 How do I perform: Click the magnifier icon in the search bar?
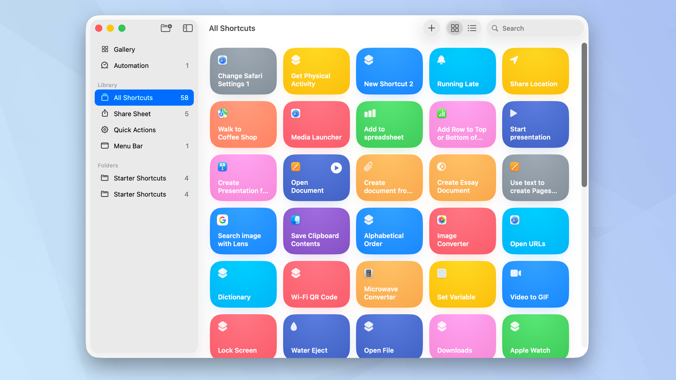495,28
